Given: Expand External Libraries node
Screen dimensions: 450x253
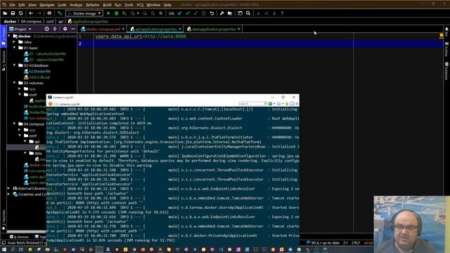Looking at the screenshot, I should pos(9,188).
